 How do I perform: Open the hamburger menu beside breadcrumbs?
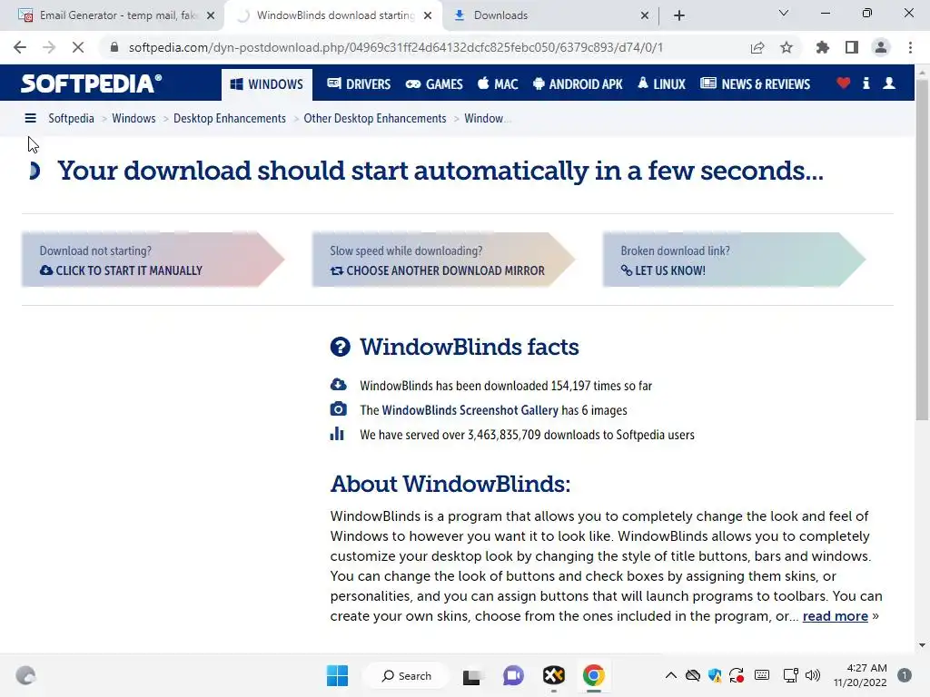click(x=30, y=119)
